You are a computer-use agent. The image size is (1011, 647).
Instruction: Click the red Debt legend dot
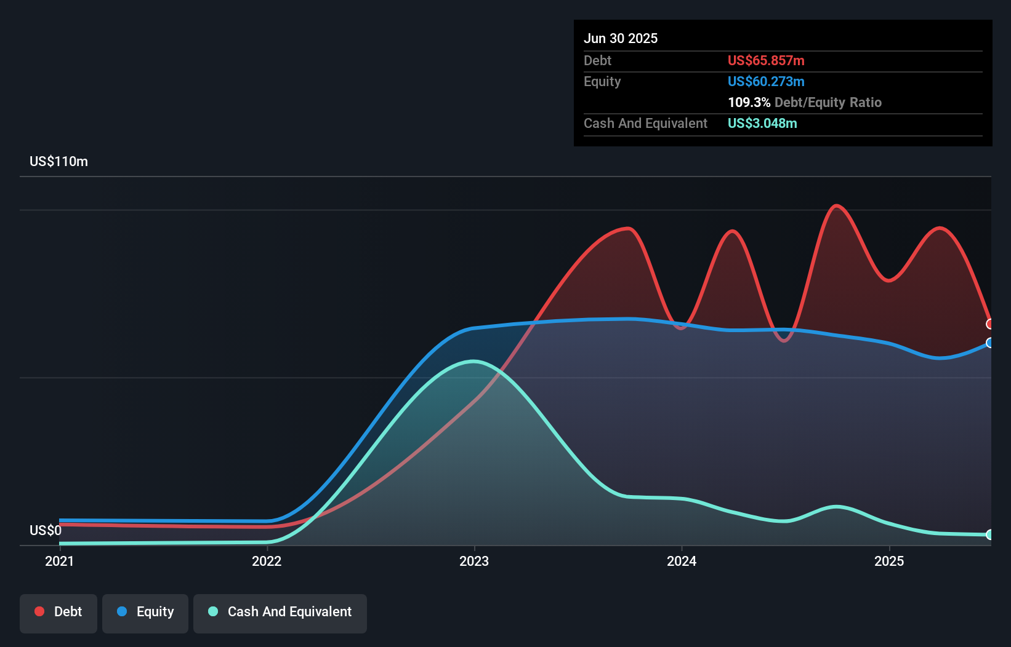38,611
